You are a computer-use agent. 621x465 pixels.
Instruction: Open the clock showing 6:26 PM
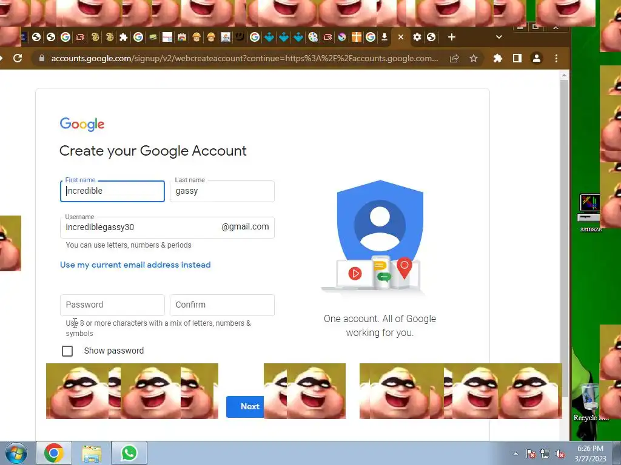point(591,453)
